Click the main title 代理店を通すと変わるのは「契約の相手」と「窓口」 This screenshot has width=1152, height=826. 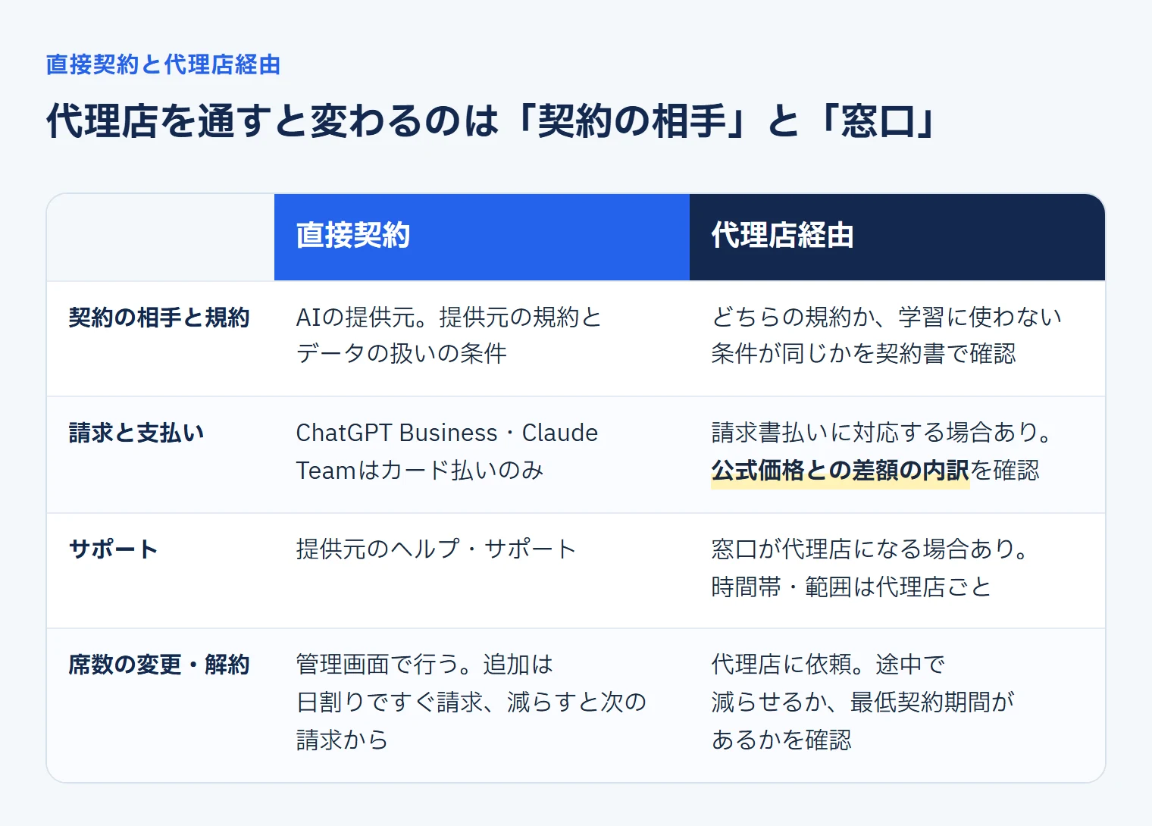click(x=491, y=121)
